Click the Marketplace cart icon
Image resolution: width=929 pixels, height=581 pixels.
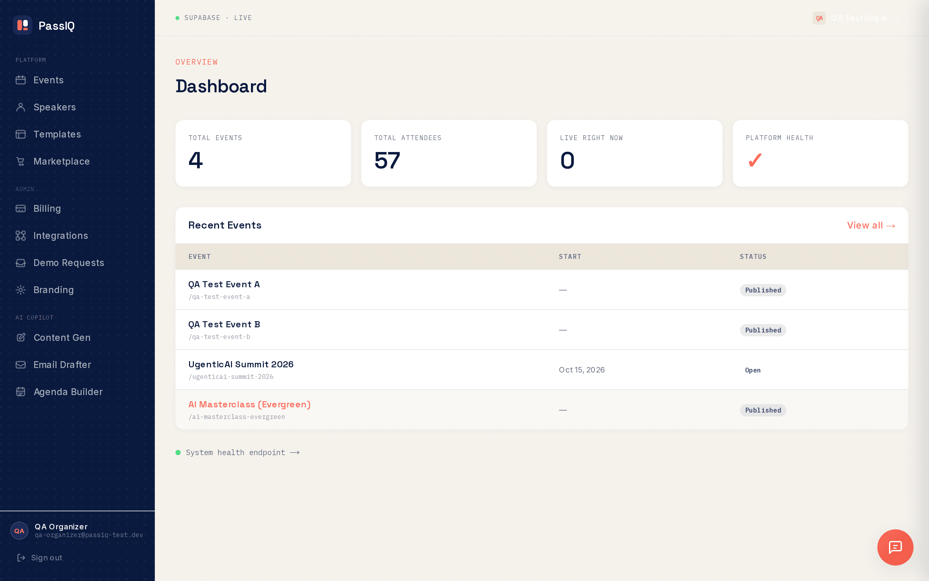(x=21, y=161)
